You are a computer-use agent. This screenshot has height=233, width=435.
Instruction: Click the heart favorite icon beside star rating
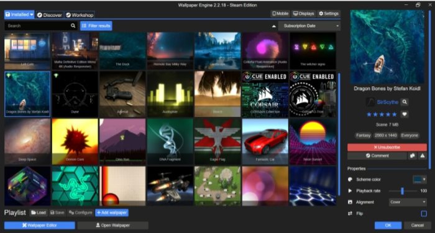(x=405, y=114)
